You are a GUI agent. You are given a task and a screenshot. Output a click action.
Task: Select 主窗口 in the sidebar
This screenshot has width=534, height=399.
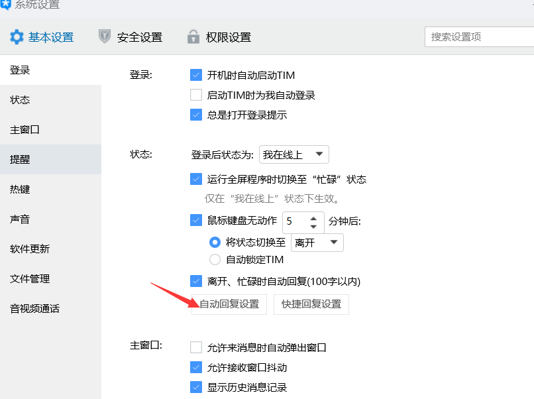click(51, 129)
